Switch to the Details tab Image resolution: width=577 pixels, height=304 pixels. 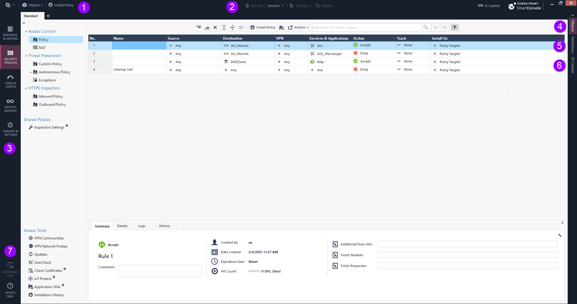[122, 226]
